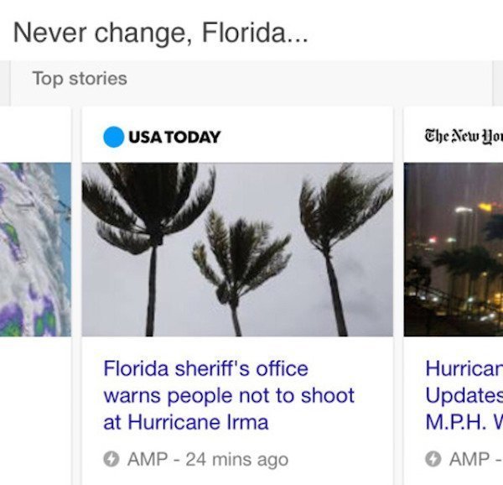Image resolution: width=503 pixels, height=485 pixels.
Task: Open the night city skyline photo
Action: pyautogui.click(x=454, y=250)
